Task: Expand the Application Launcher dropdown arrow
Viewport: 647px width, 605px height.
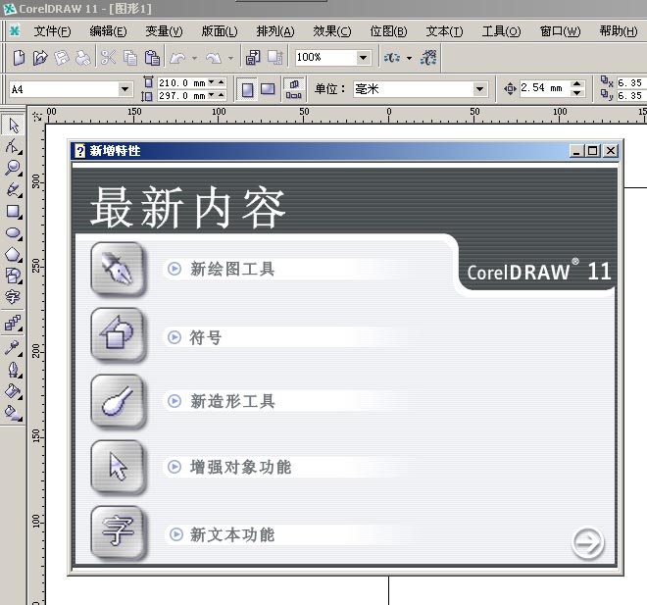Action: [x=409, y=58]
